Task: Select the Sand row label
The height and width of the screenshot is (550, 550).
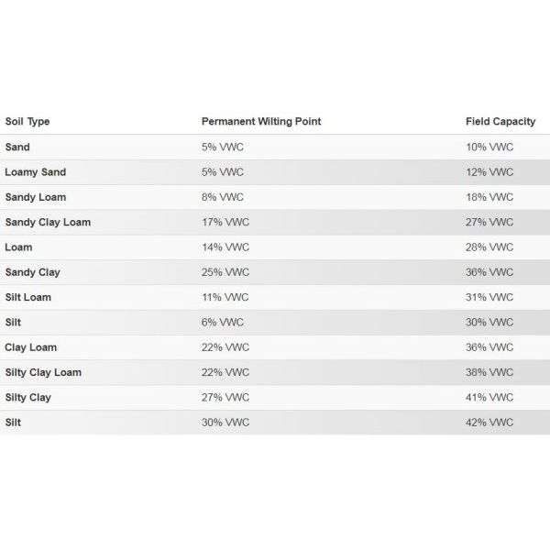Action: click(17, 147)
